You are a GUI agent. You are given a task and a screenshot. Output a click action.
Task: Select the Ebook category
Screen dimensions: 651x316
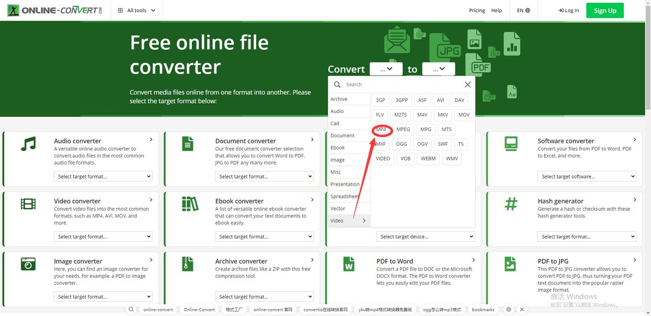(x=349, y=148)
